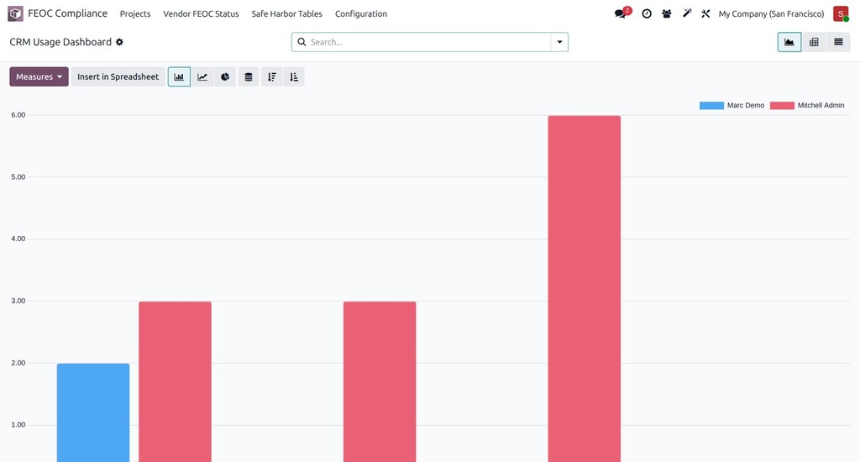This screenshot has height=462, width=860.
Task: Click the FEOC Compliance app name
Action: pyautogui.click(x=67, y=13)
